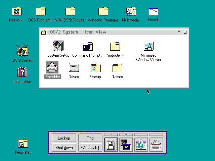Click the OS/2 System - Icon View title bar

point(111,32)
